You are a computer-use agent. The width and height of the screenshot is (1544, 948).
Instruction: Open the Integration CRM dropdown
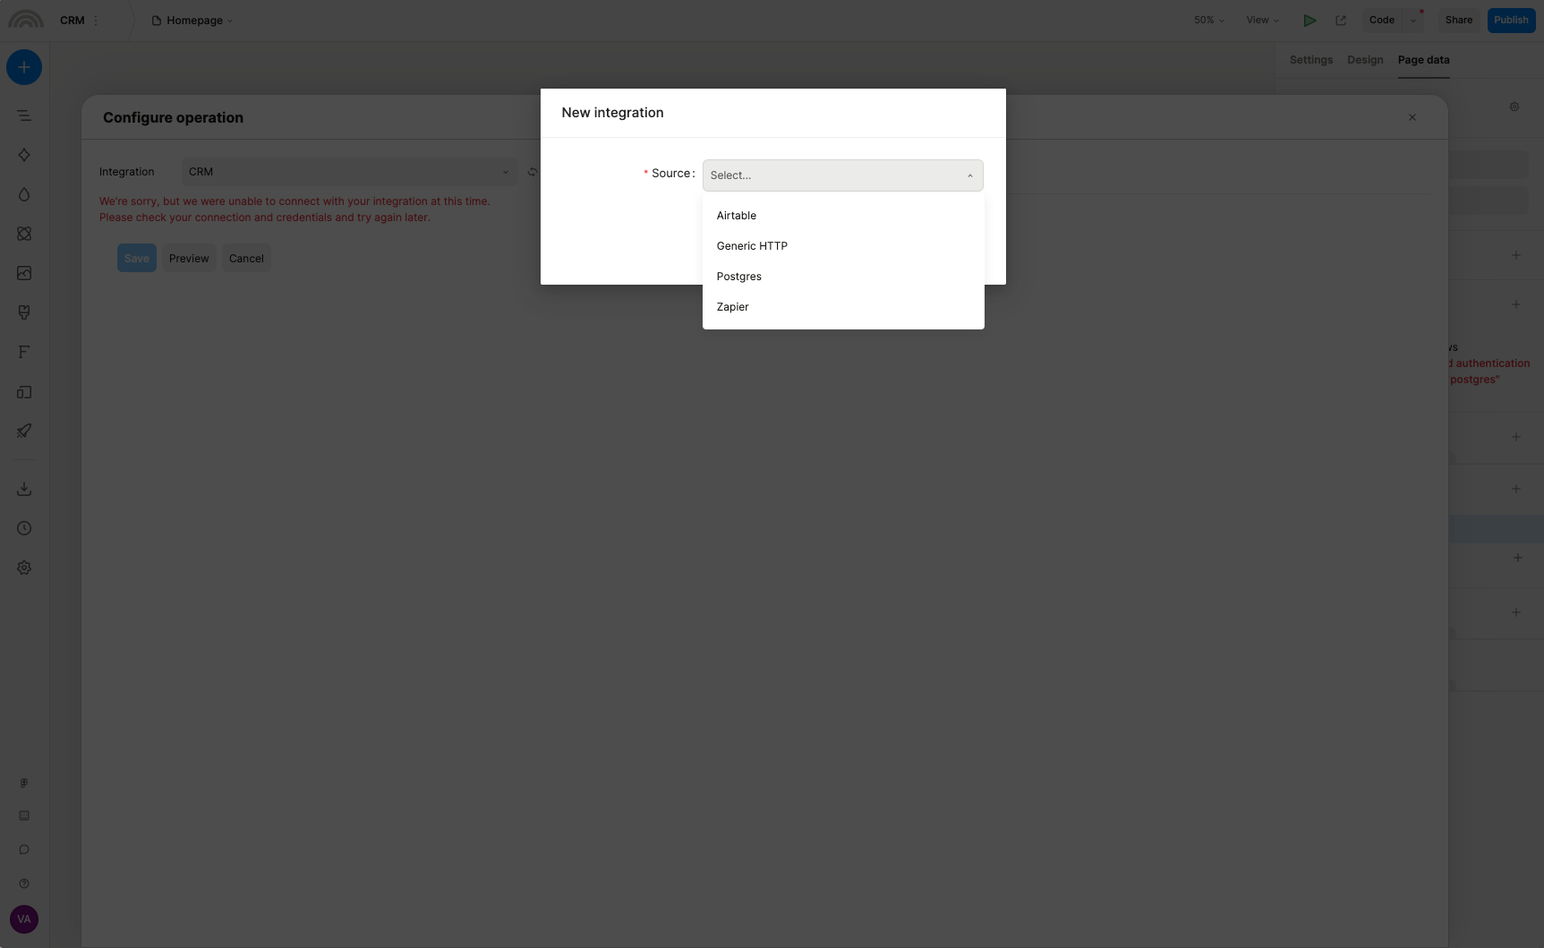click(x=349, y=172)
